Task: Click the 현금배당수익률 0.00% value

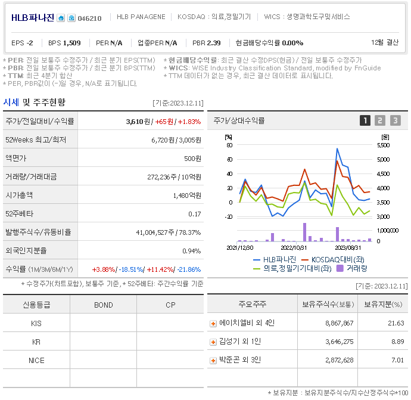Action: [269, 43]
